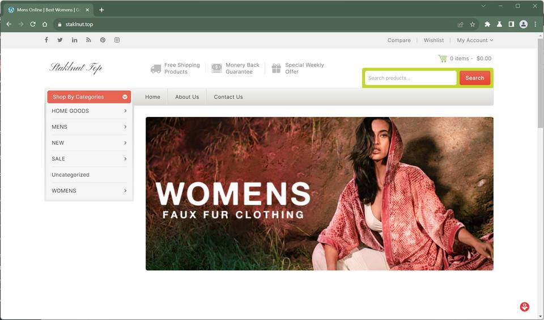Open the Chrome profile avatar icon
Image resolution: width=544 pixels, height=320 pixels.
tap(524, 24)
